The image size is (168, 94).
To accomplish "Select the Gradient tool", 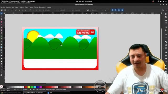I will 1,47.
